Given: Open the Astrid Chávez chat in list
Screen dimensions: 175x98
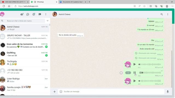Looking at the screenshot, I should point(25,28).
